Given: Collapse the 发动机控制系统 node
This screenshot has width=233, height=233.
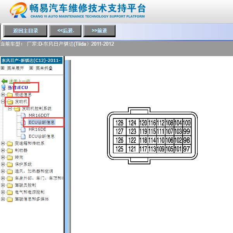Looking at the screenshot, I should point(10,108).
